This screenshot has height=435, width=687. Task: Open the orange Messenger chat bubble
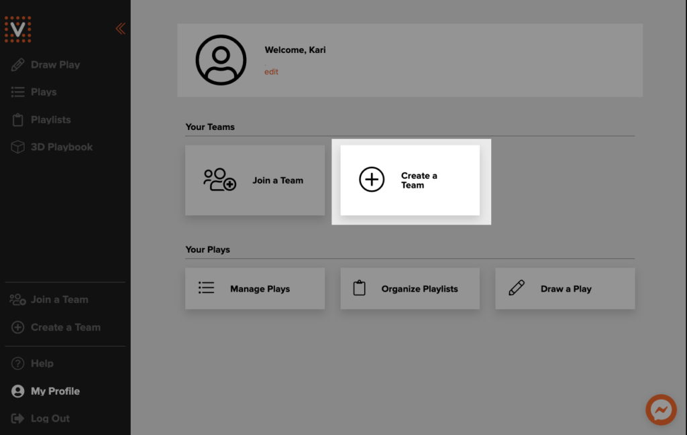pyautogui.click(x=661, y=410)
